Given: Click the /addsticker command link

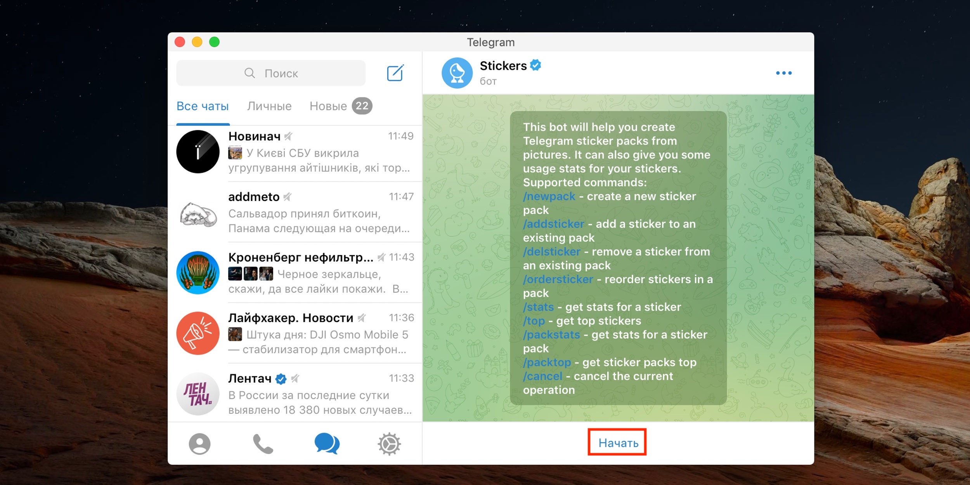Looking at the screenshot, I should (x=554, y=224).
